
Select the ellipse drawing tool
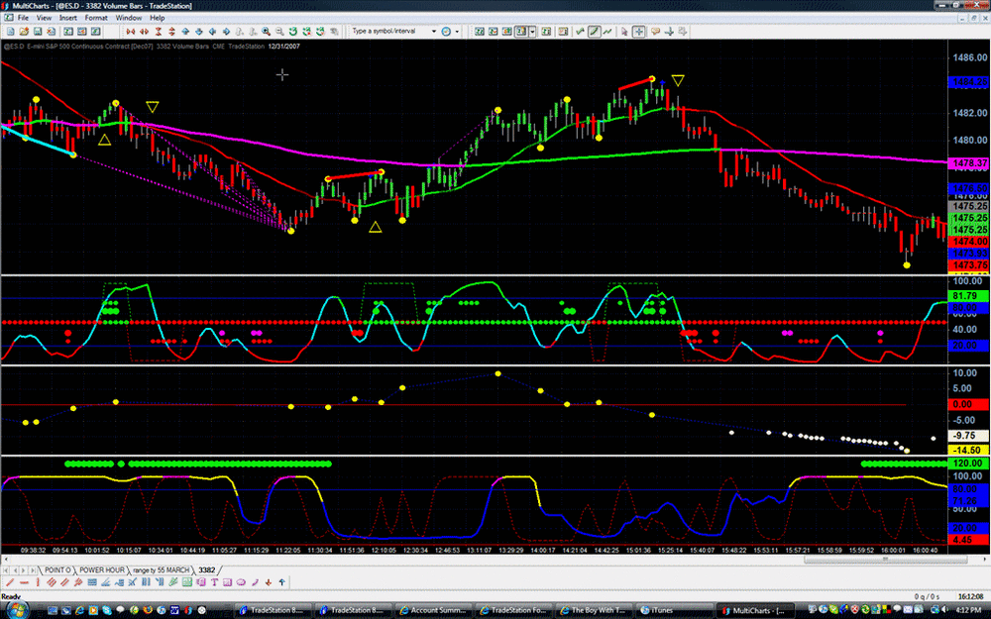point(241,582)
